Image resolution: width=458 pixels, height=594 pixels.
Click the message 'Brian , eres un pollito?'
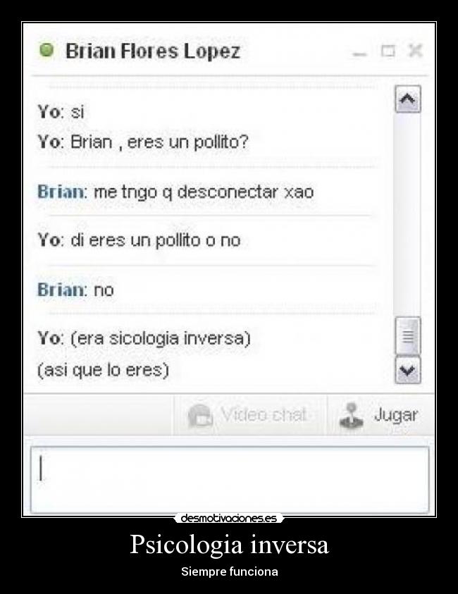point(159,143)
